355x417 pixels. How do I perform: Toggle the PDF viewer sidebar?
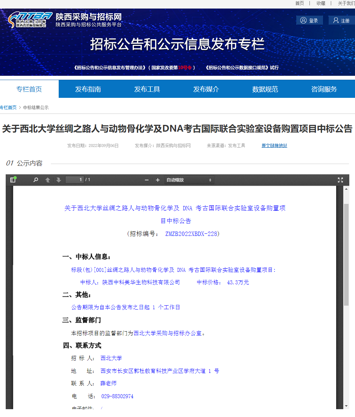[x=13, y=180]
